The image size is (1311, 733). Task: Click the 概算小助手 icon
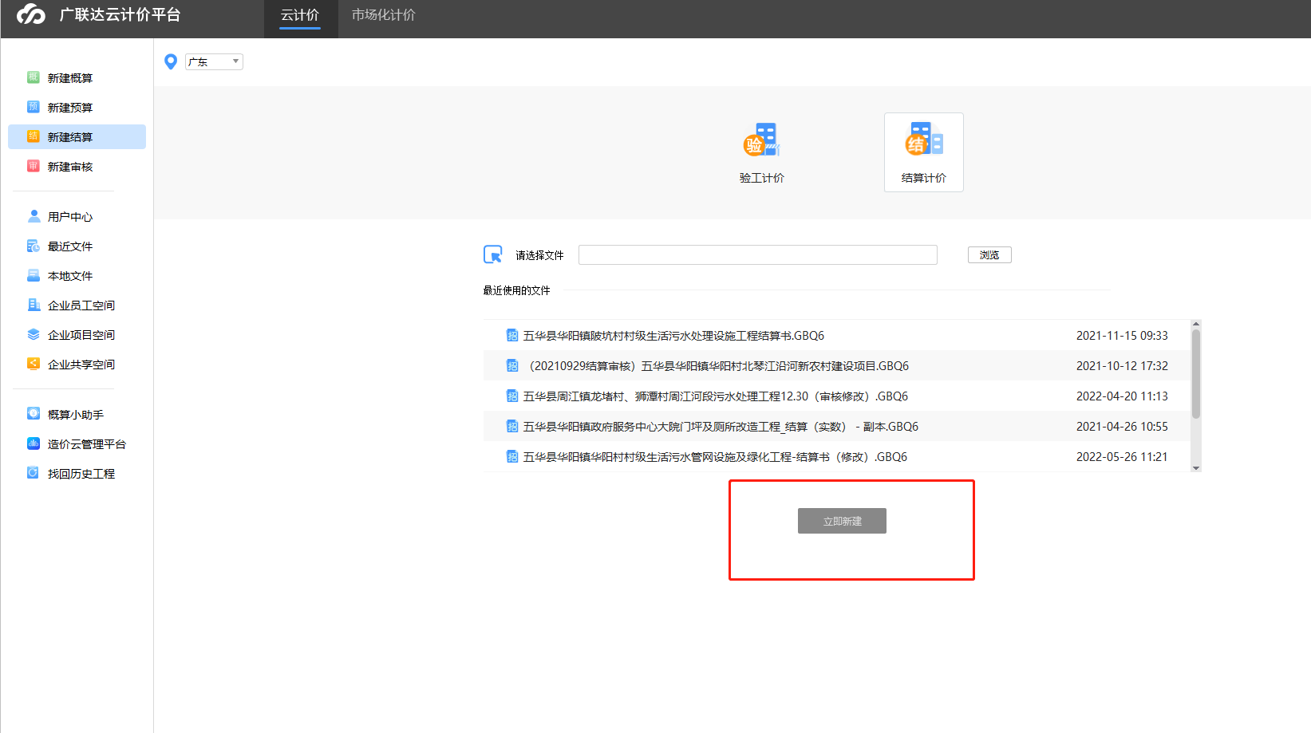pos(34,414)
